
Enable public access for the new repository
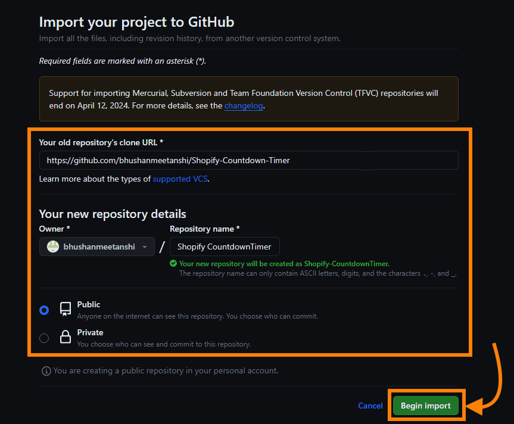(43, 310)
